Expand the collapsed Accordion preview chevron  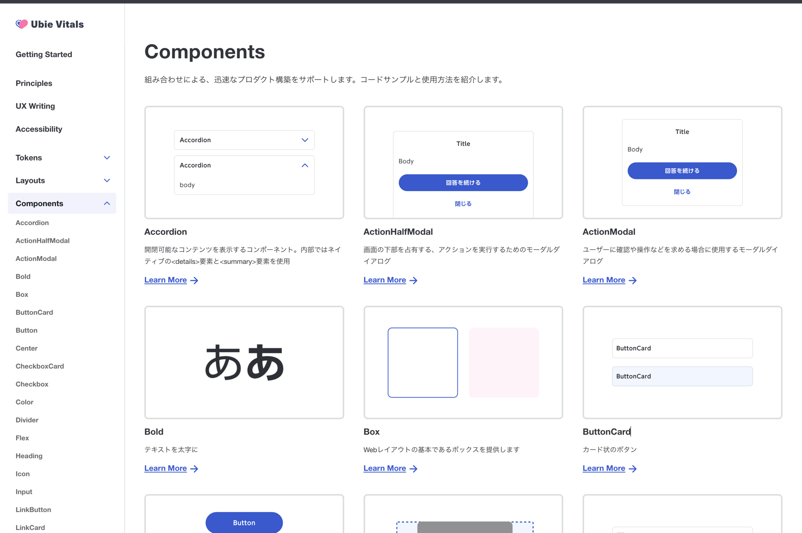click(305, 140)
